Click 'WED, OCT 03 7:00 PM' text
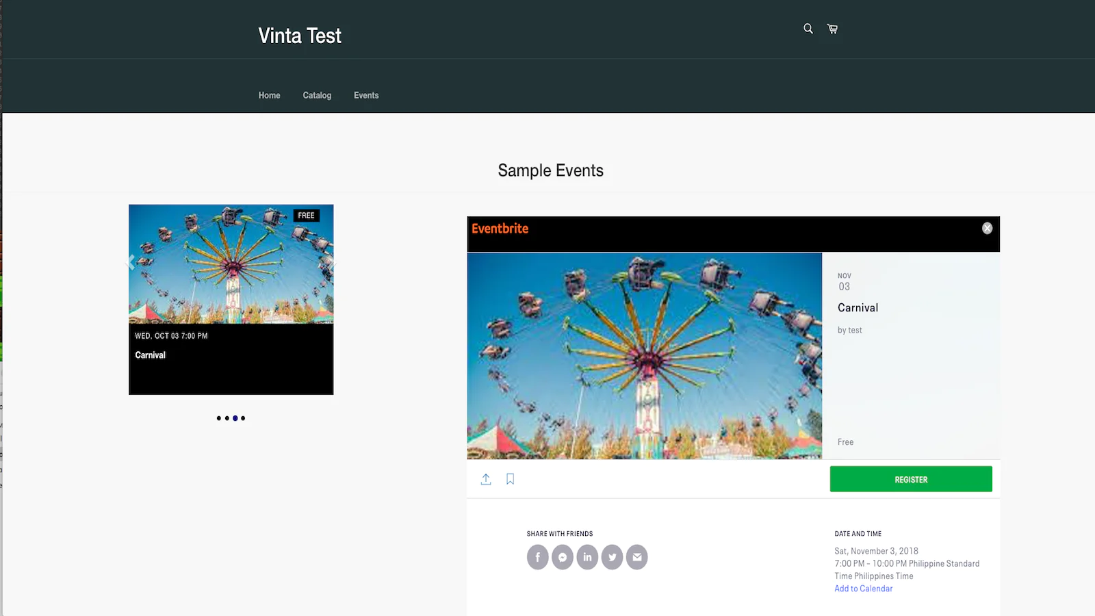 (171, 336)
